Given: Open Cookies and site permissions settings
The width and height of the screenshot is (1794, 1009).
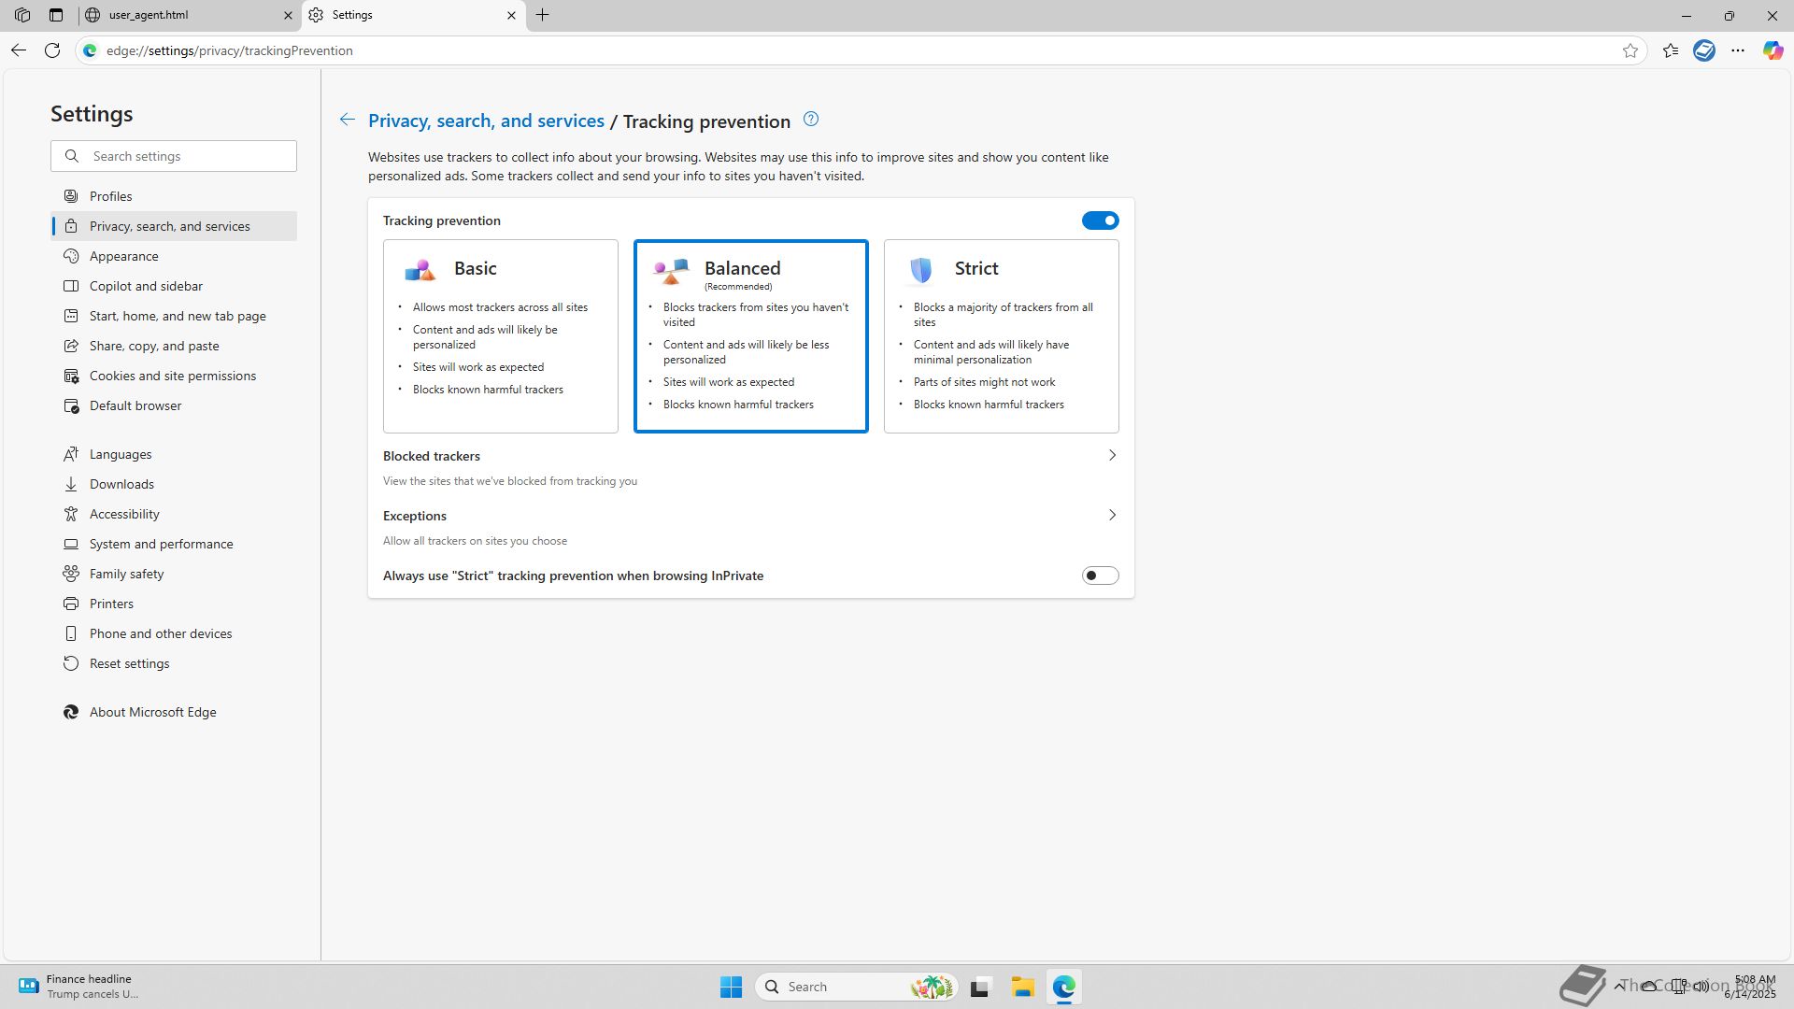Looking at the screenshot, I should 173,376.
